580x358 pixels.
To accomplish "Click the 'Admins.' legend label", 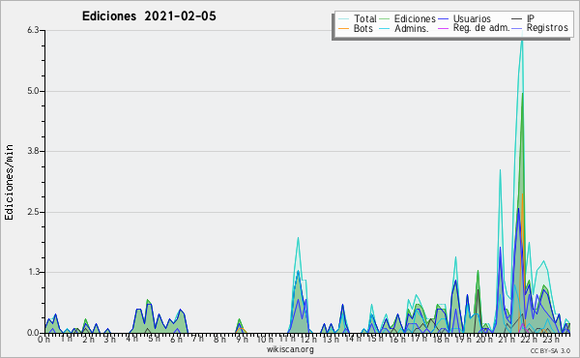I will pos(412,28).
